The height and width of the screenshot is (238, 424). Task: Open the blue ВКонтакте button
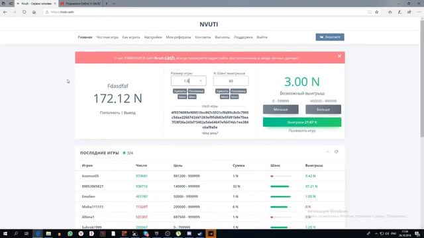(x=330, y=37)
